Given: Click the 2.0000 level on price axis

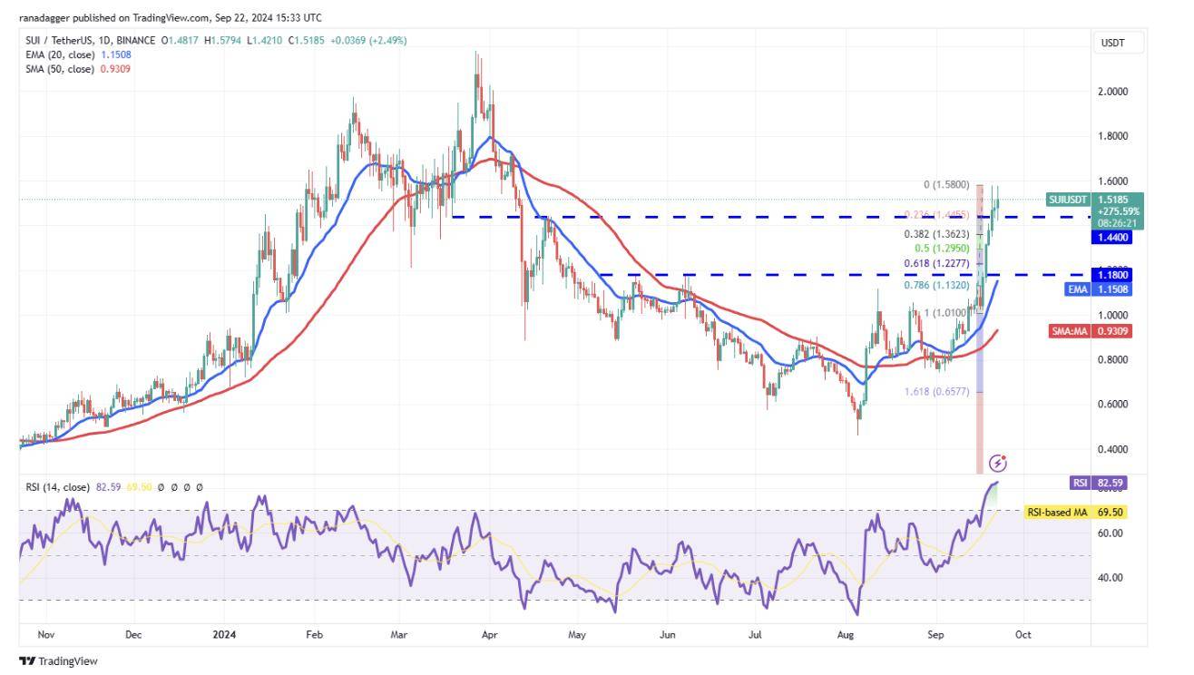Looking at the screenshot, I should pos(1115,92).
